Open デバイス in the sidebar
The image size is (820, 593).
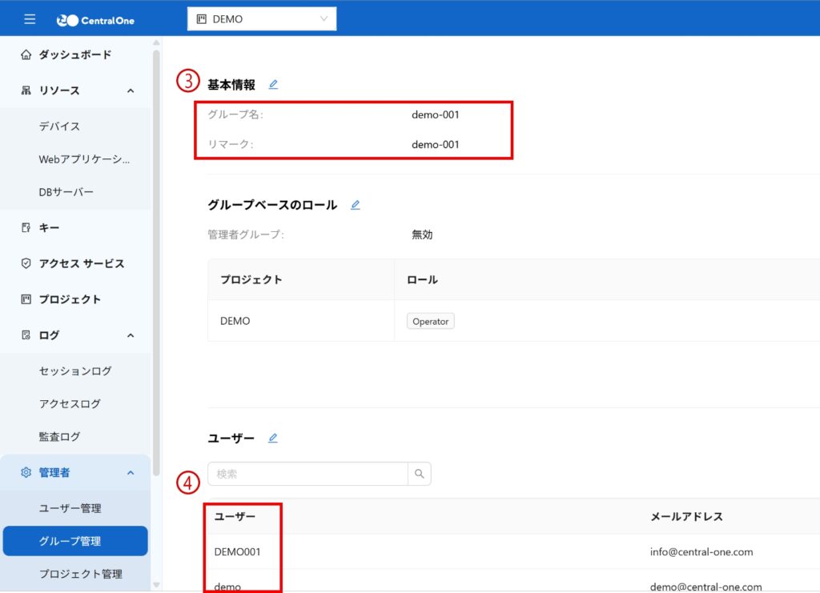(59, 126)
